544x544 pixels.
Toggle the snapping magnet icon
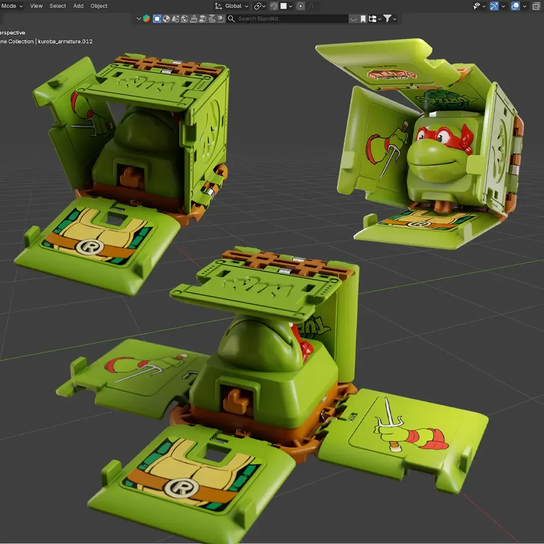point(274,6)
